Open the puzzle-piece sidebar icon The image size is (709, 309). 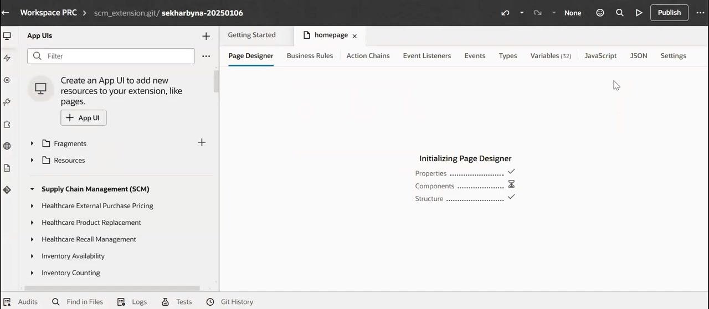click(x=7, y=124)
